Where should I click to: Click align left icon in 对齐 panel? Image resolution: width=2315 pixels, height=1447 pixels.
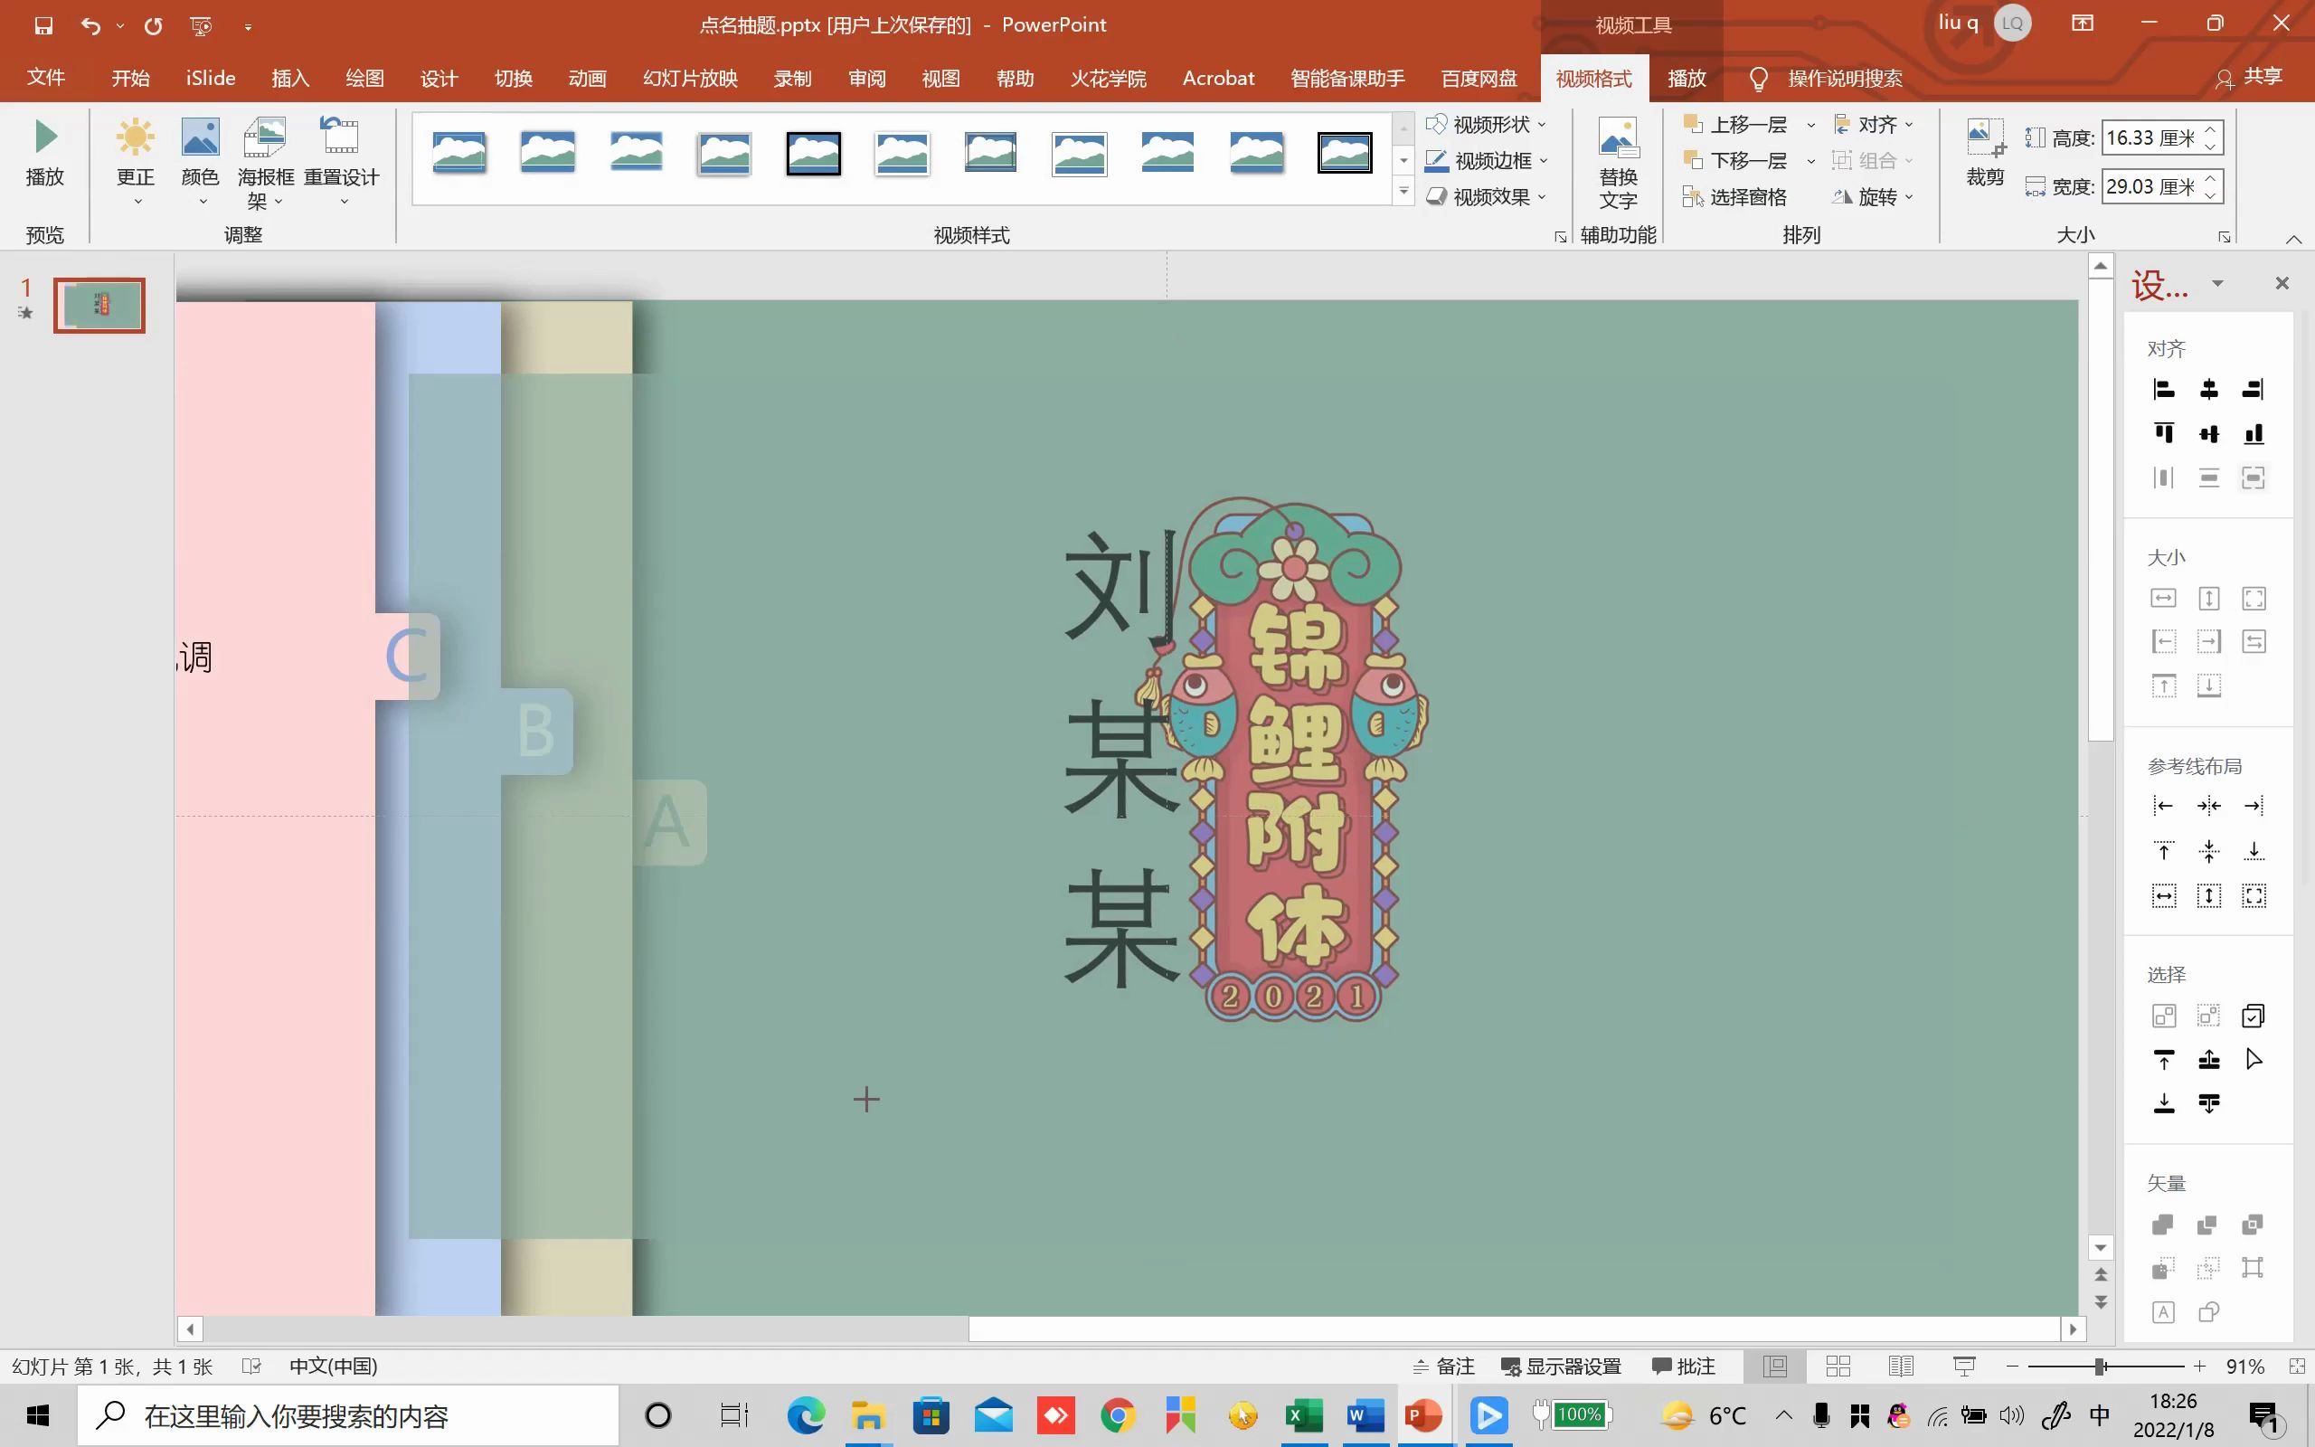pos(2164,390)
